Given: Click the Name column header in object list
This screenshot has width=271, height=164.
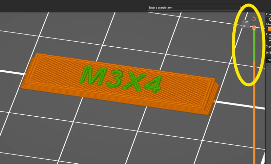Looking at the screenshot, I should click(x=269, y=60).
